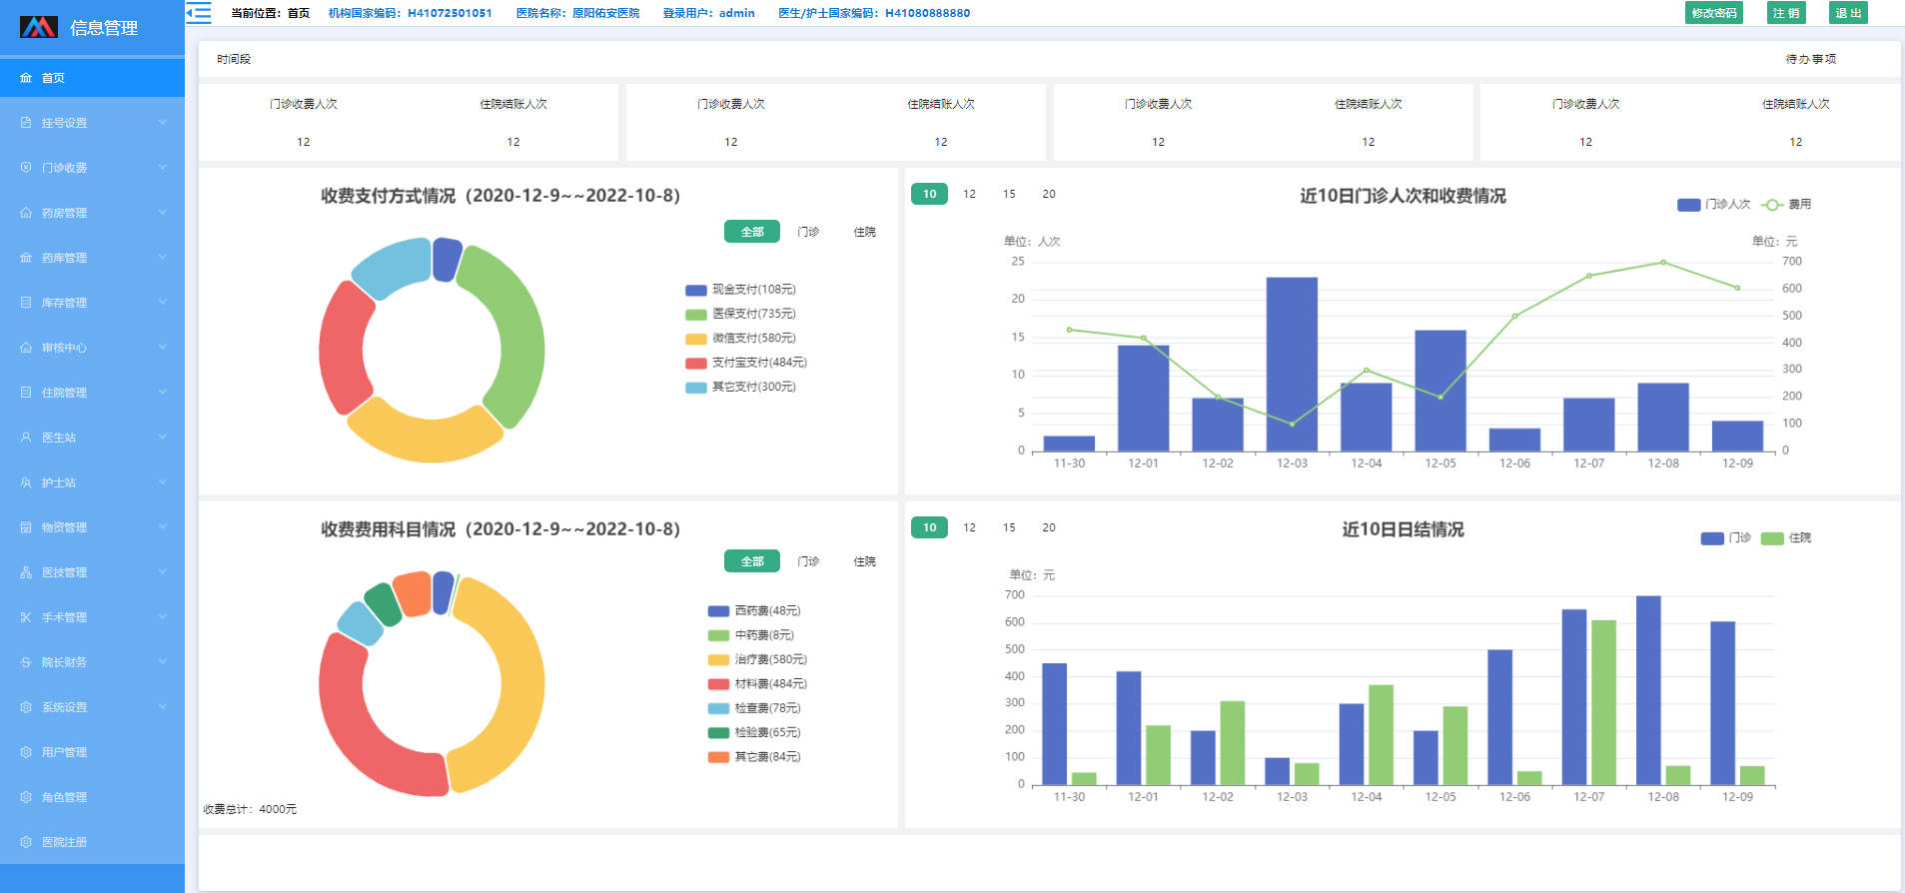The image size is (1905, 893).
Task: Select 门诊 tab in 收费支付方式情况 chart
Action: (x=808, y=232)
